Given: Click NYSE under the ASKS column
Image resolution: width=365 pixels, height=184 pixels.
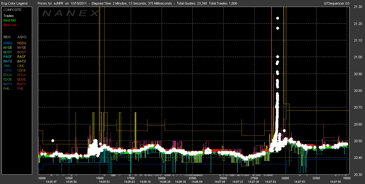Looking at the screenshot, I should (22, 48).
